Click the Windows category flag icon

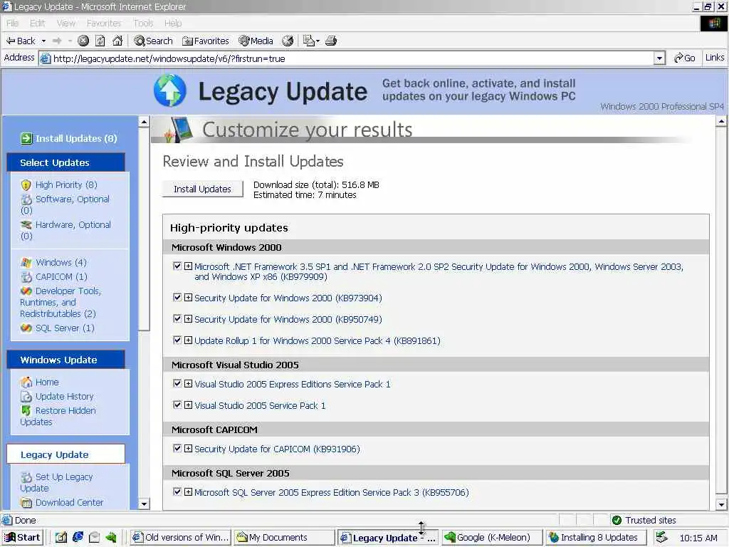click(x=26, y=263)
